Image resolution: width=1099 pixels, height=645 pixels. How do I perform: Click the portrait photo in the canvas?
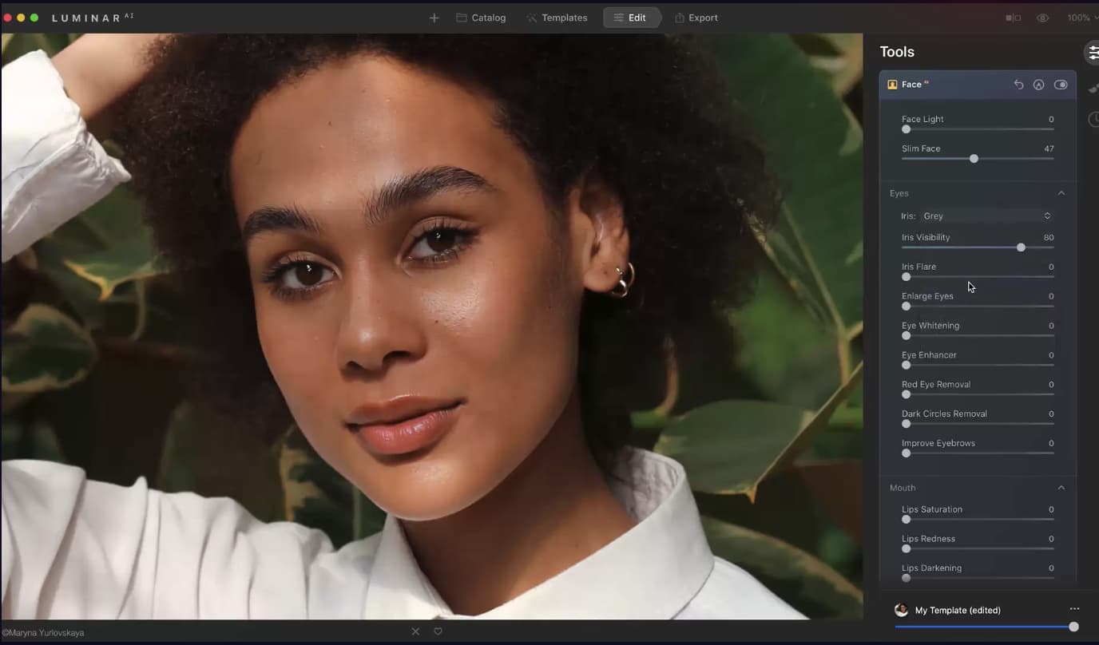click(x=431, y=326)
